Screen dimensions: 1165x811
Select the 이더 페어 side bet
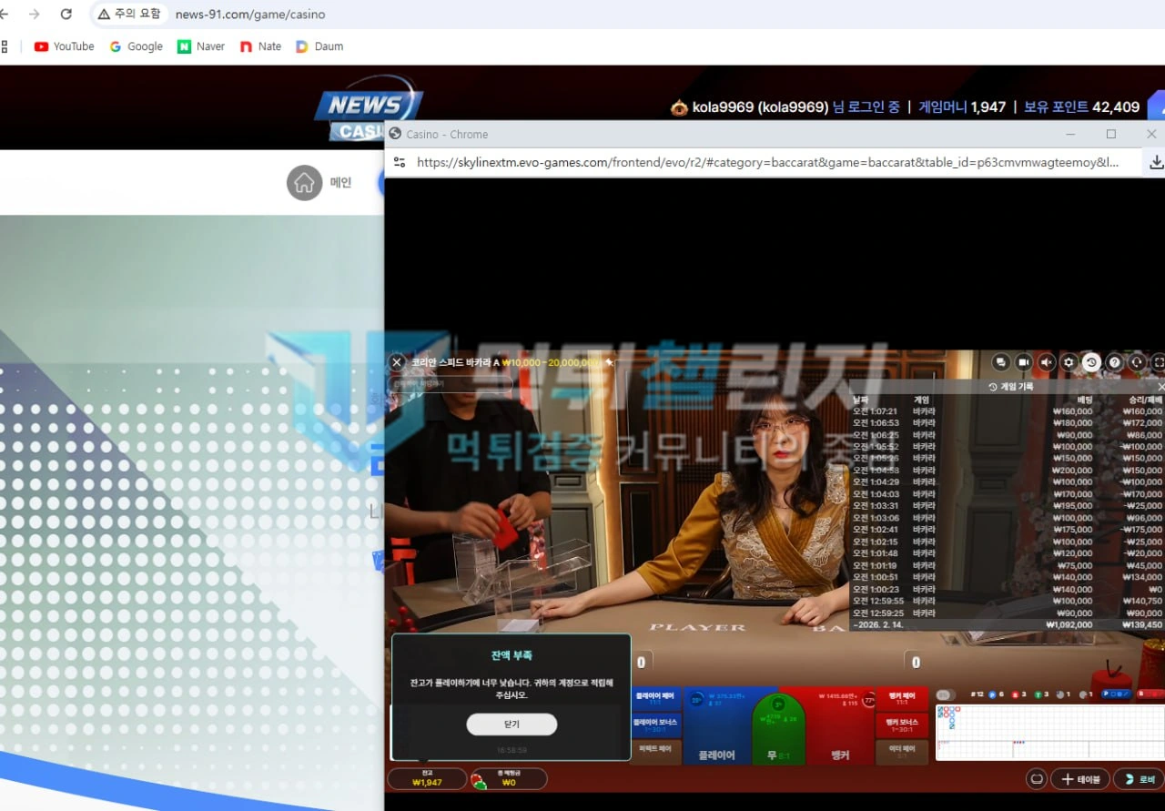point(902,752)
